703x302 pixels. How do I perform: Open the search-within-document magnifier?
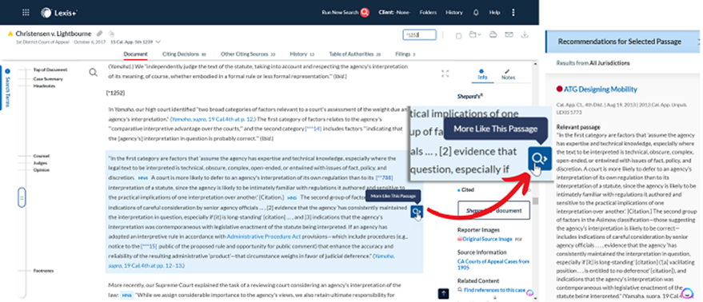pos(94,72)
